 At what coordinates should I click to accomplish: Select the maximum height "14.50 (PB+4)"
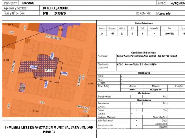point(156,90)
